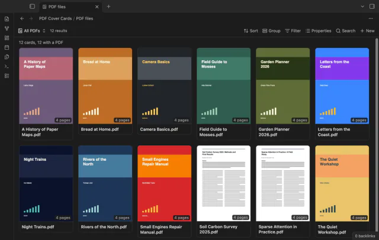The width and height of the screenshot is (379, 240).
Task: Click the vertical scrollbar
Action: point(377,135)
